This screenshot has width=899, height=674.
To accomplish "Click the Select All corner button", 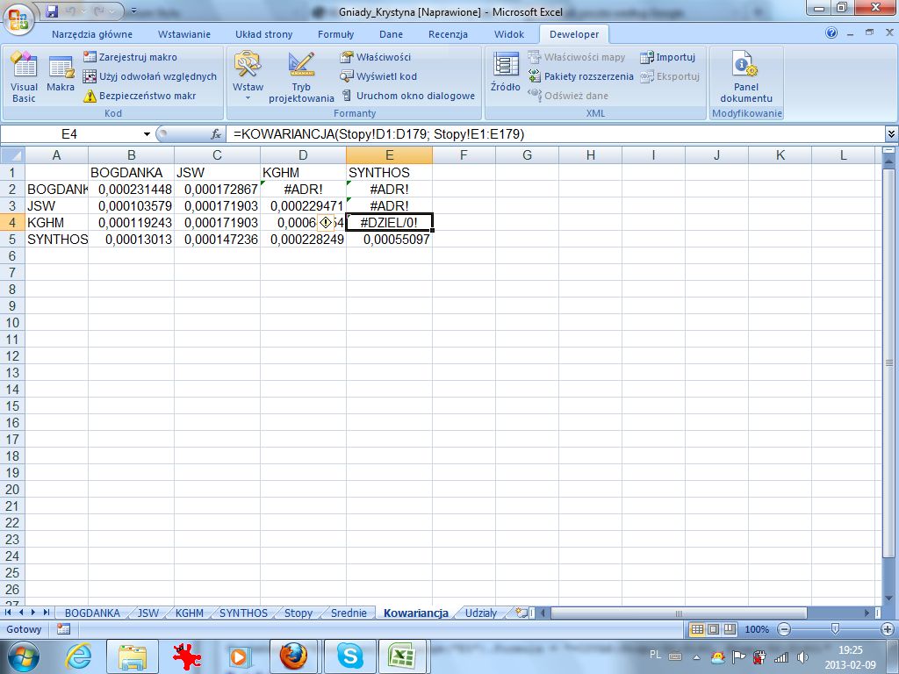I will click(x=12, y=154).
